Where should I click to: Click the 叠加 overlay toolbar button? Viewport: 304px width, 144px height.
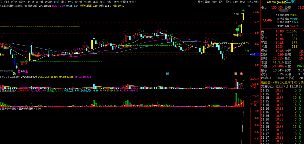coord(207,2)
